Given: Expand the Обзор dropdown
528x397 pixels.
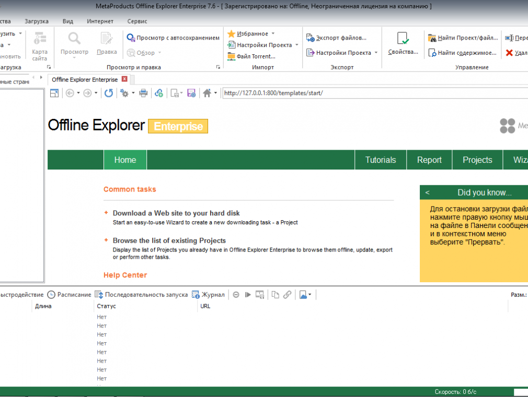Looking at the screenshot, I should click(x=159, y=53).
